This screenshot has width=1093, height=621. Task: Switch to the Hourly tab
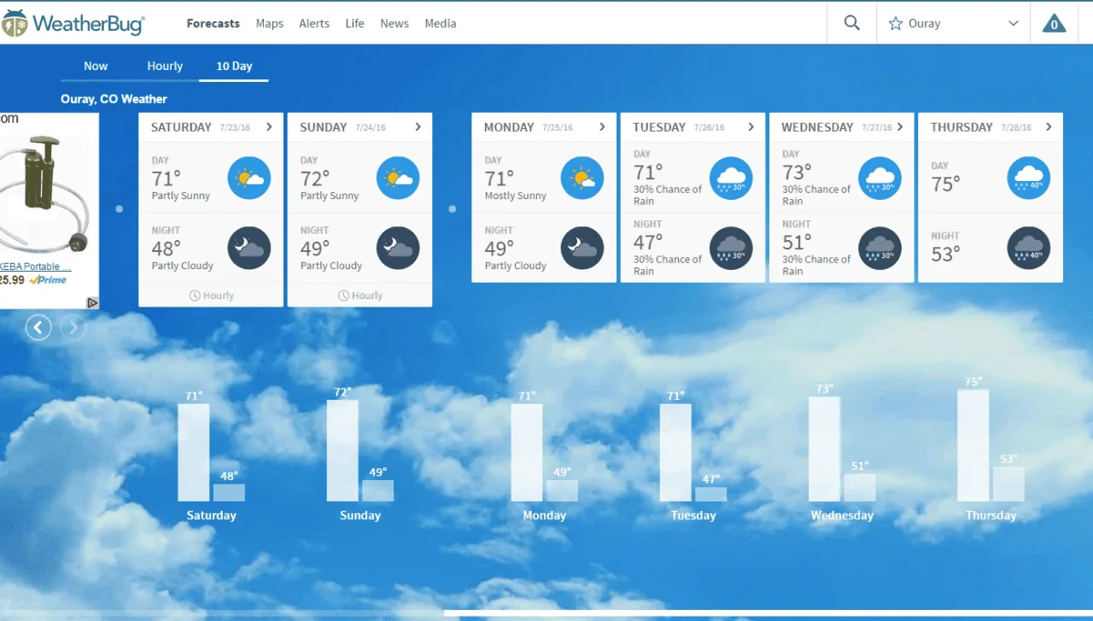coord(165,66)
